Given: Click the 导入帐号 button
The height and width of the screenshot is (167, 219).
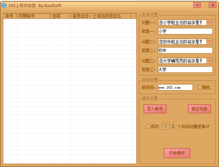Looking at the screenshot, I should pyautogui.click(x=155, y=109).
